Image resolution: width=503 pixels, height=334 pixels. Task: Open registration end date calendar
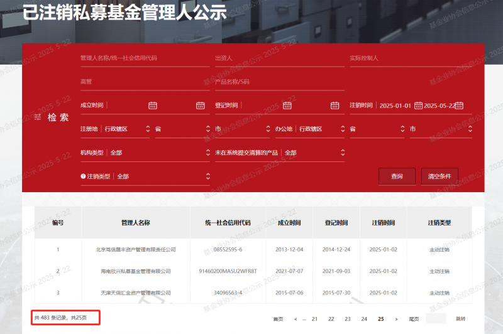(x=334, y=105)
